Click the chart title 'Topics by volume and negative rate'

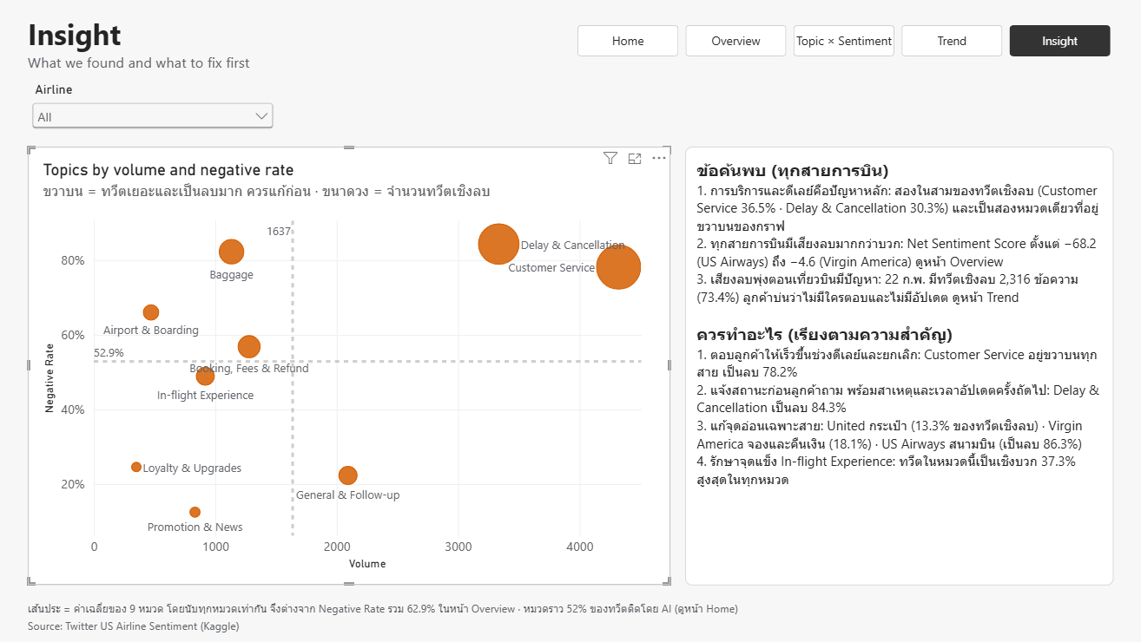pyautogui.click(x=168, y=170)
